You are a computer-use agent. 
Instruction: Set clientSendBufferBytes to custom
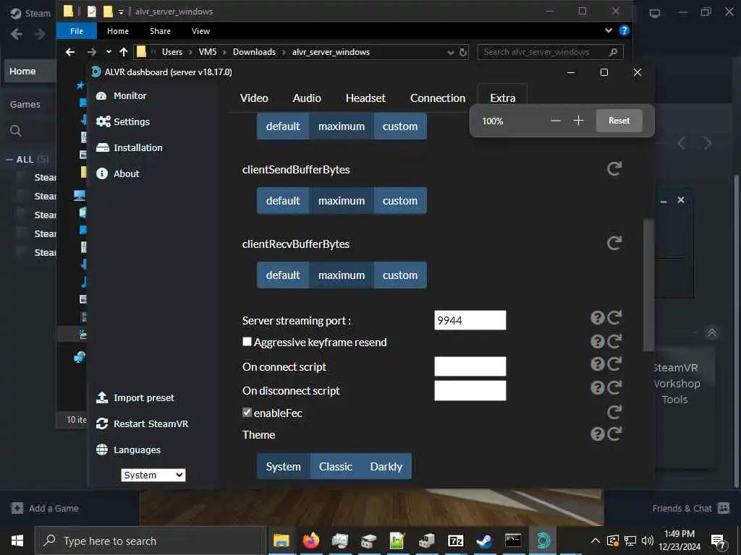pos(399,201)
